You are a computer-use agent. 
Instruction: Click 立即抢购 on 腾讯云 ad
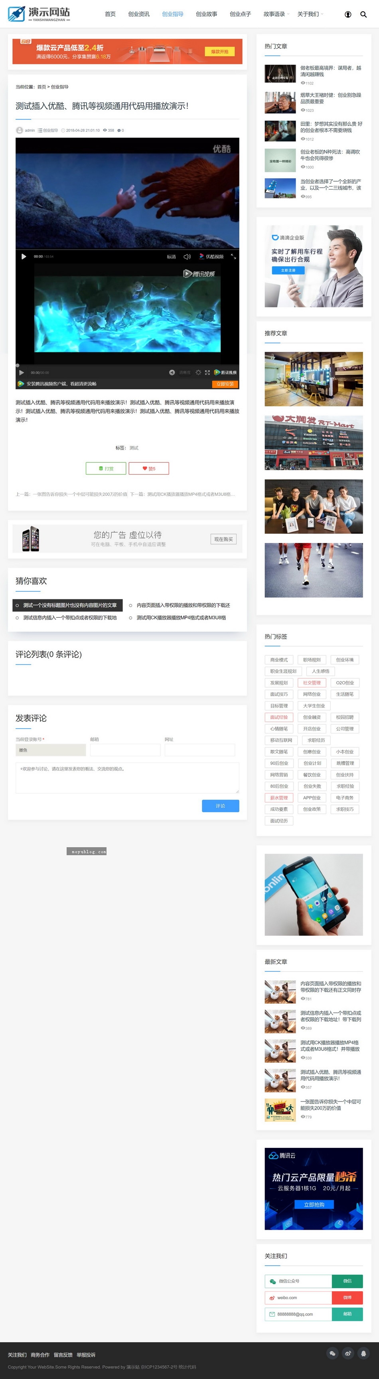314,1205
